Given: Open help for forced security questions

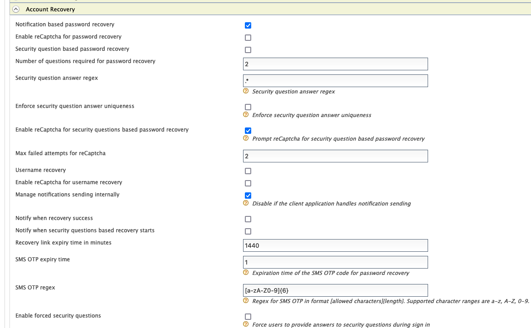Looking at the screenshot, I should (245, 325).
